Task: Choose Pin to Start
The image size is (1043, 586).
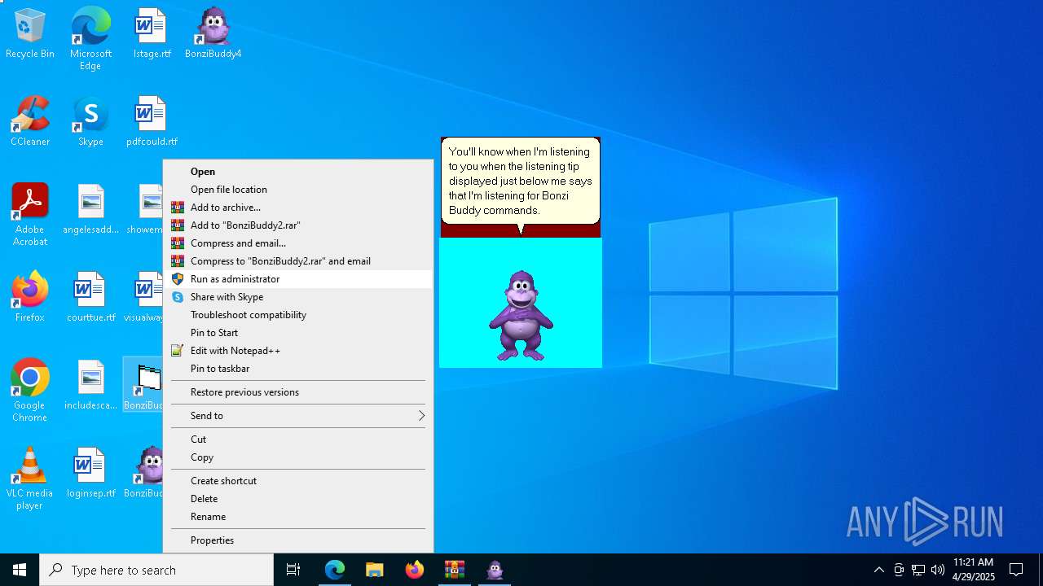Action: pyautogui.click(x=298, y=333)
